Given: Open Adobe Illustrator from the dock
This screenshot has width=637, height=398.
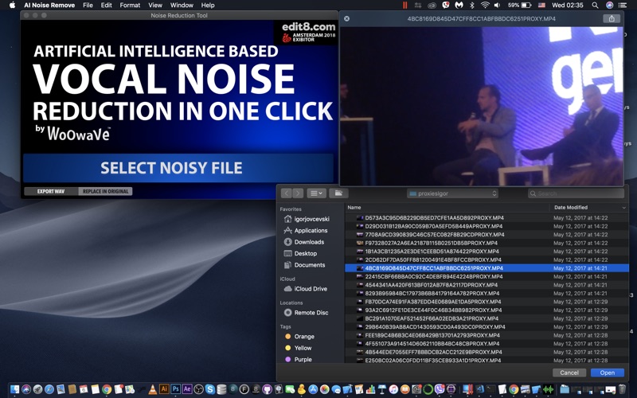Looking at the screenshot, I should (164, 389).
